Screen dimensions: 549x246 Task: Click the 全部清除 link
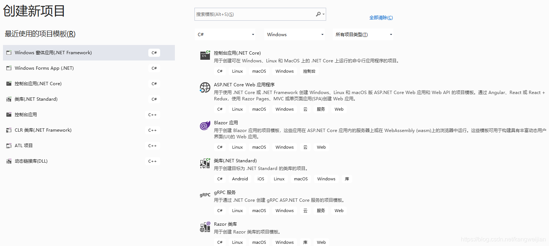pyautogui.click(x=381, y=17)
